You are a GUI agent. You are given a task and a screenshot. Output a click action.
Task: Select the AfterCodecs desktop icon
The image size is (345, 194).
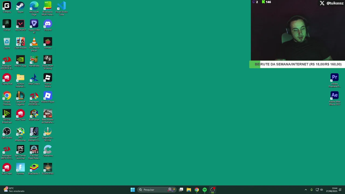(34, 79)
